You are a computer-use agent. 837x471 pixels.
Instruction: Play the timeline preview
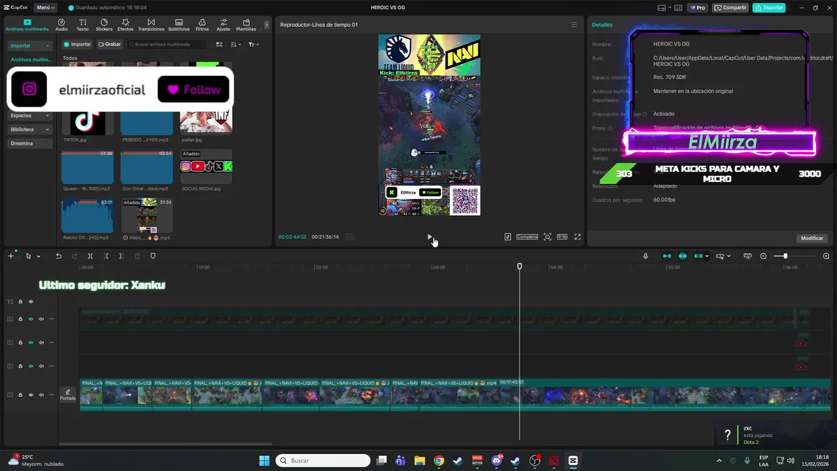430,237
